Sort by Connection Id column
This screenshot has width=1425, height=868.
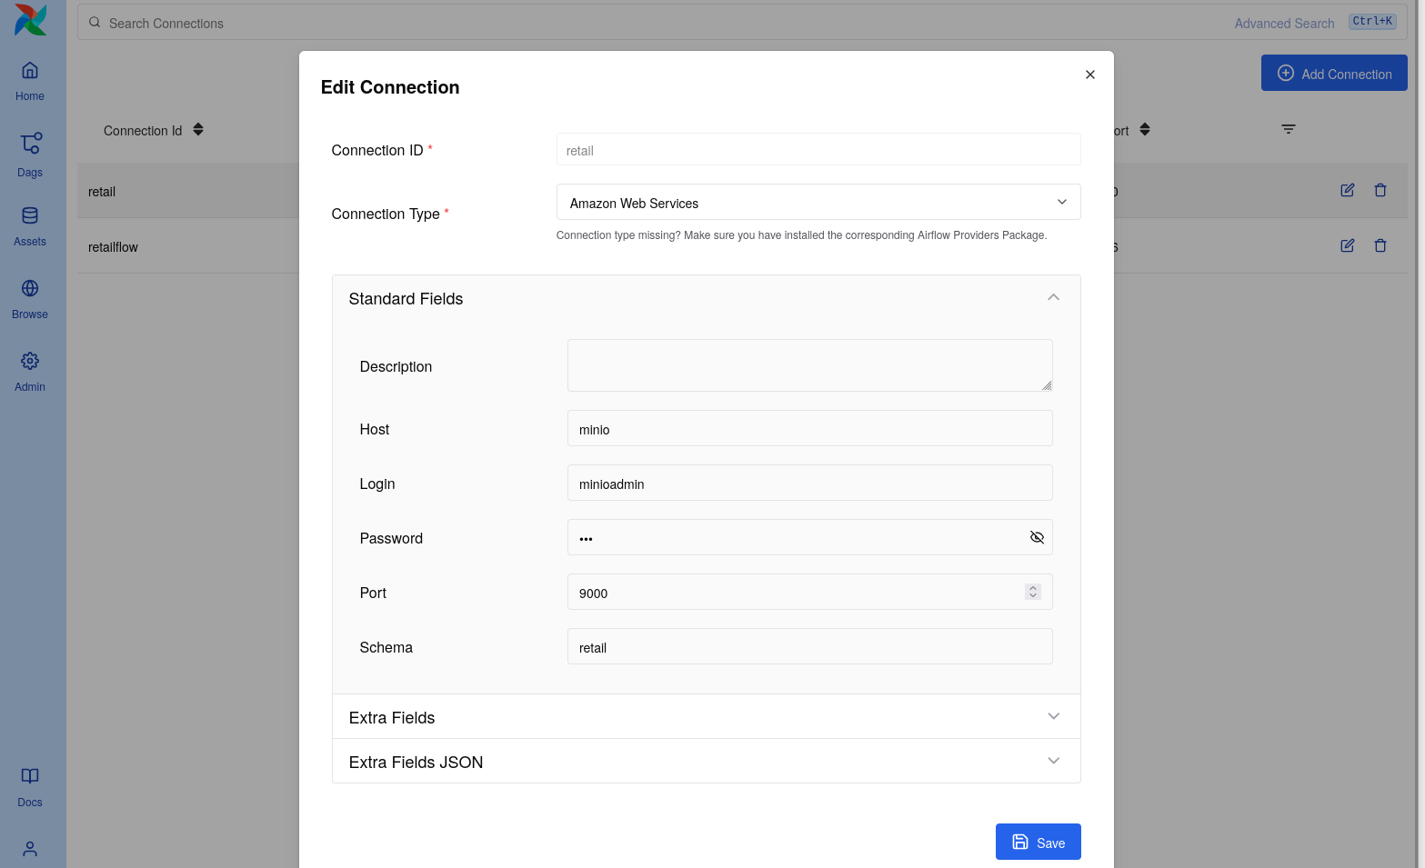point(198,130)
